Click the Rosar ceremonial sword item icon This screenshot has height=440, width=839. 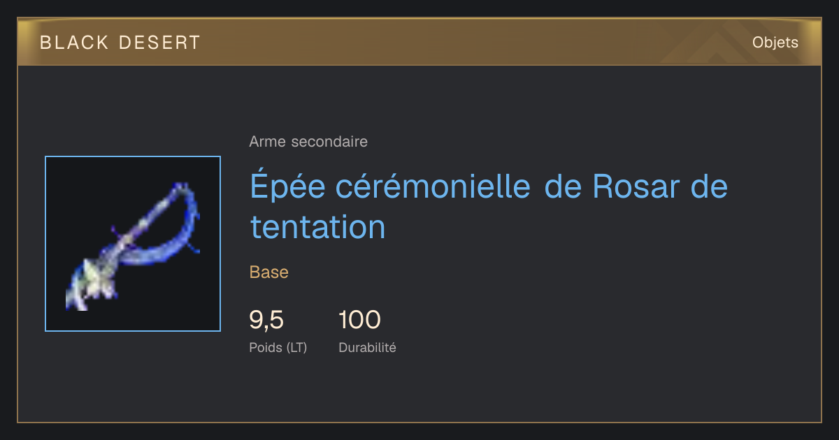133,244
